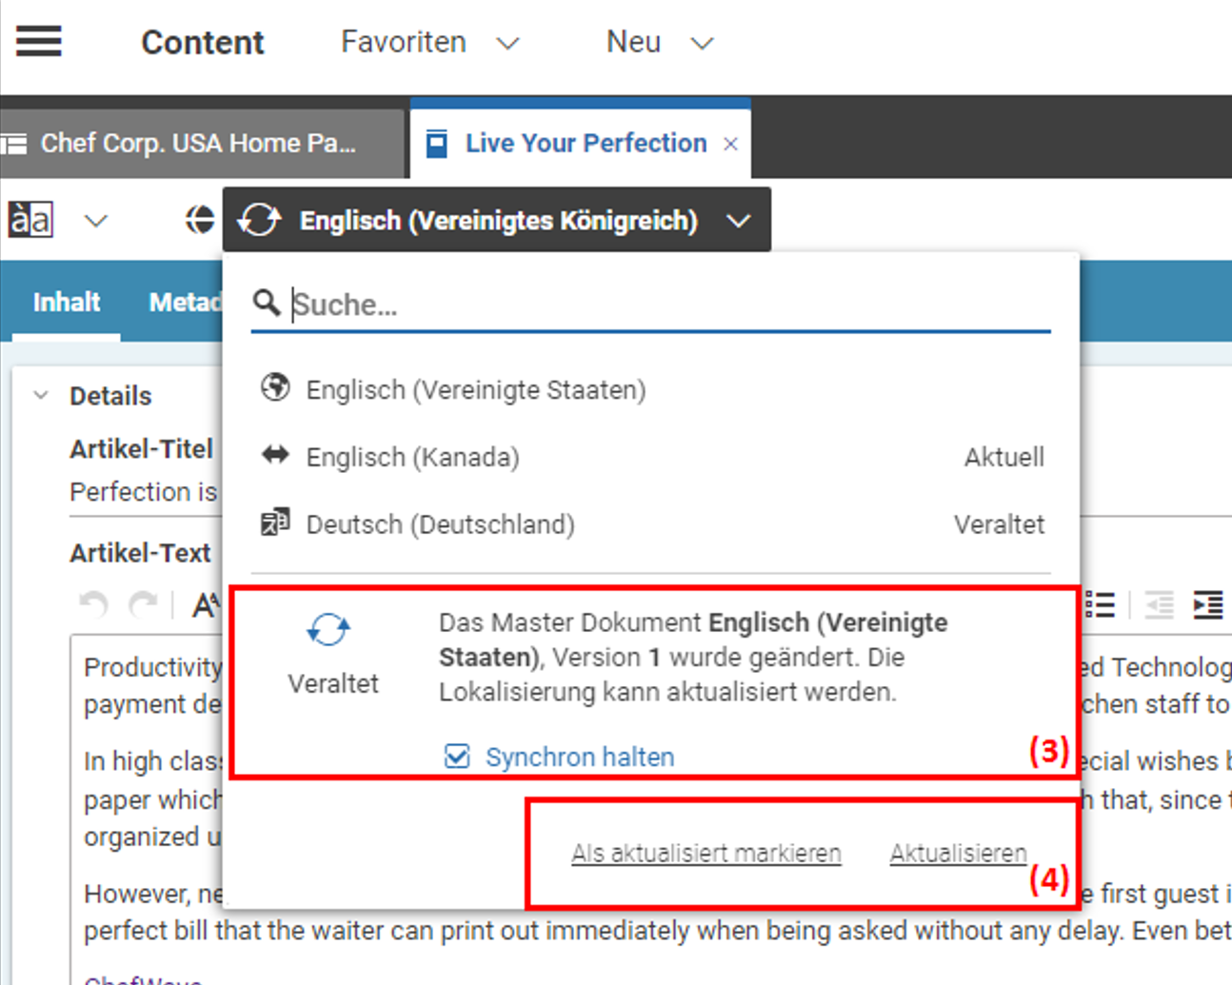This screenshot has width=1232, height=985.
Task: Click into the Suche search field
Action: click(666, 305)
